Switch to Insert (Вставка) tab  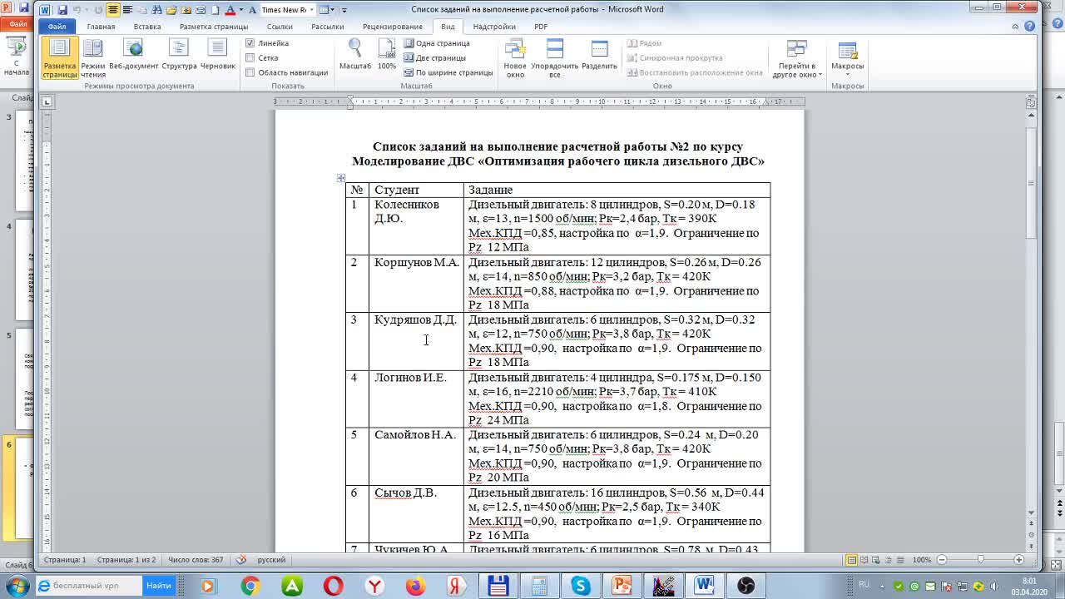(147, 27)
